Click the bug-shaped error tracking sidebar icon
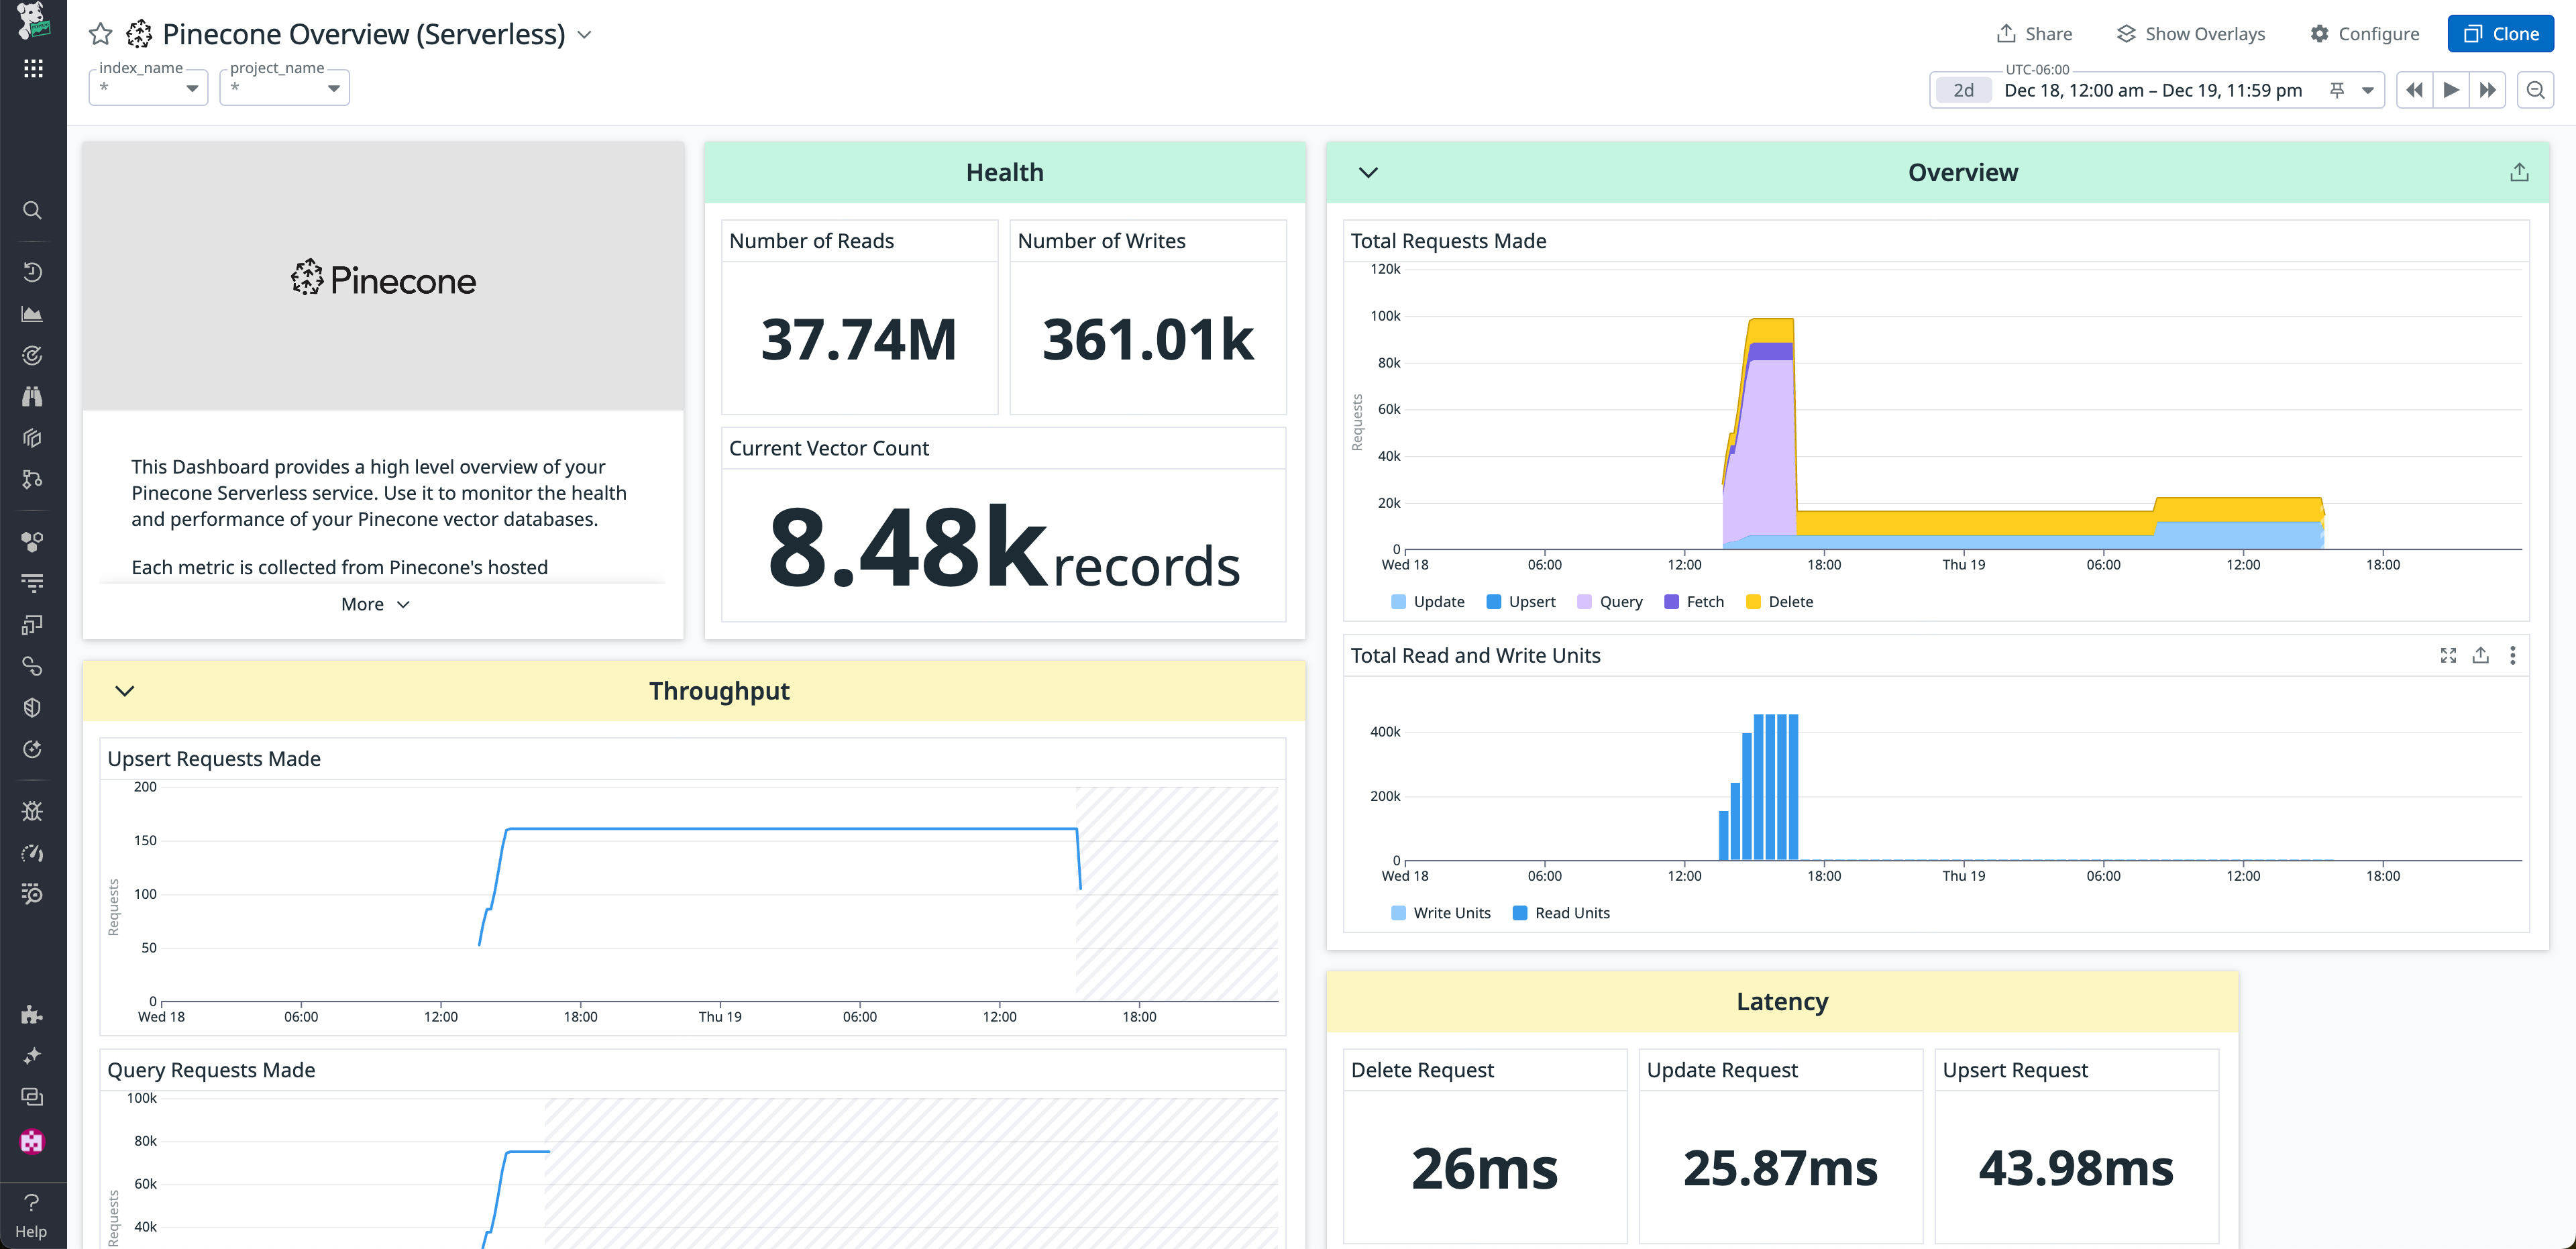 (33, 810)
